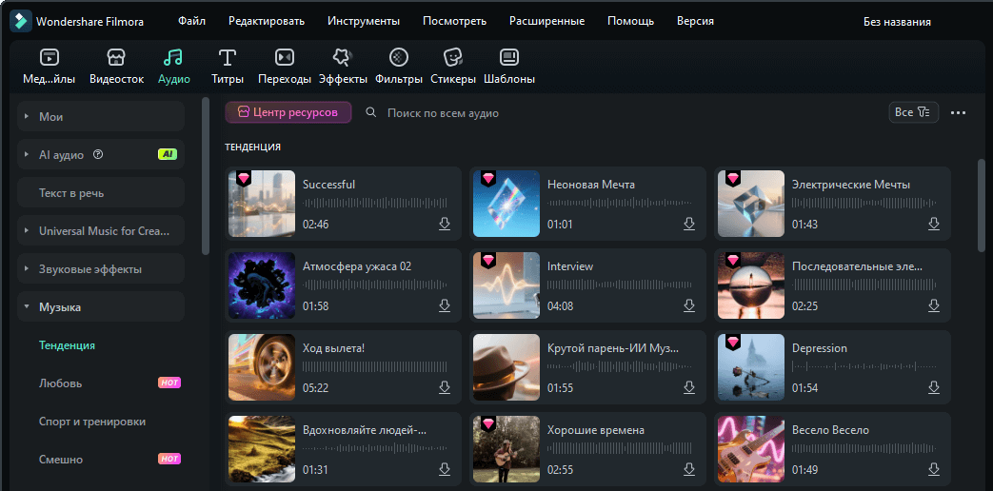Expand the Звуковые эффекты section

(x=27, y=269)
